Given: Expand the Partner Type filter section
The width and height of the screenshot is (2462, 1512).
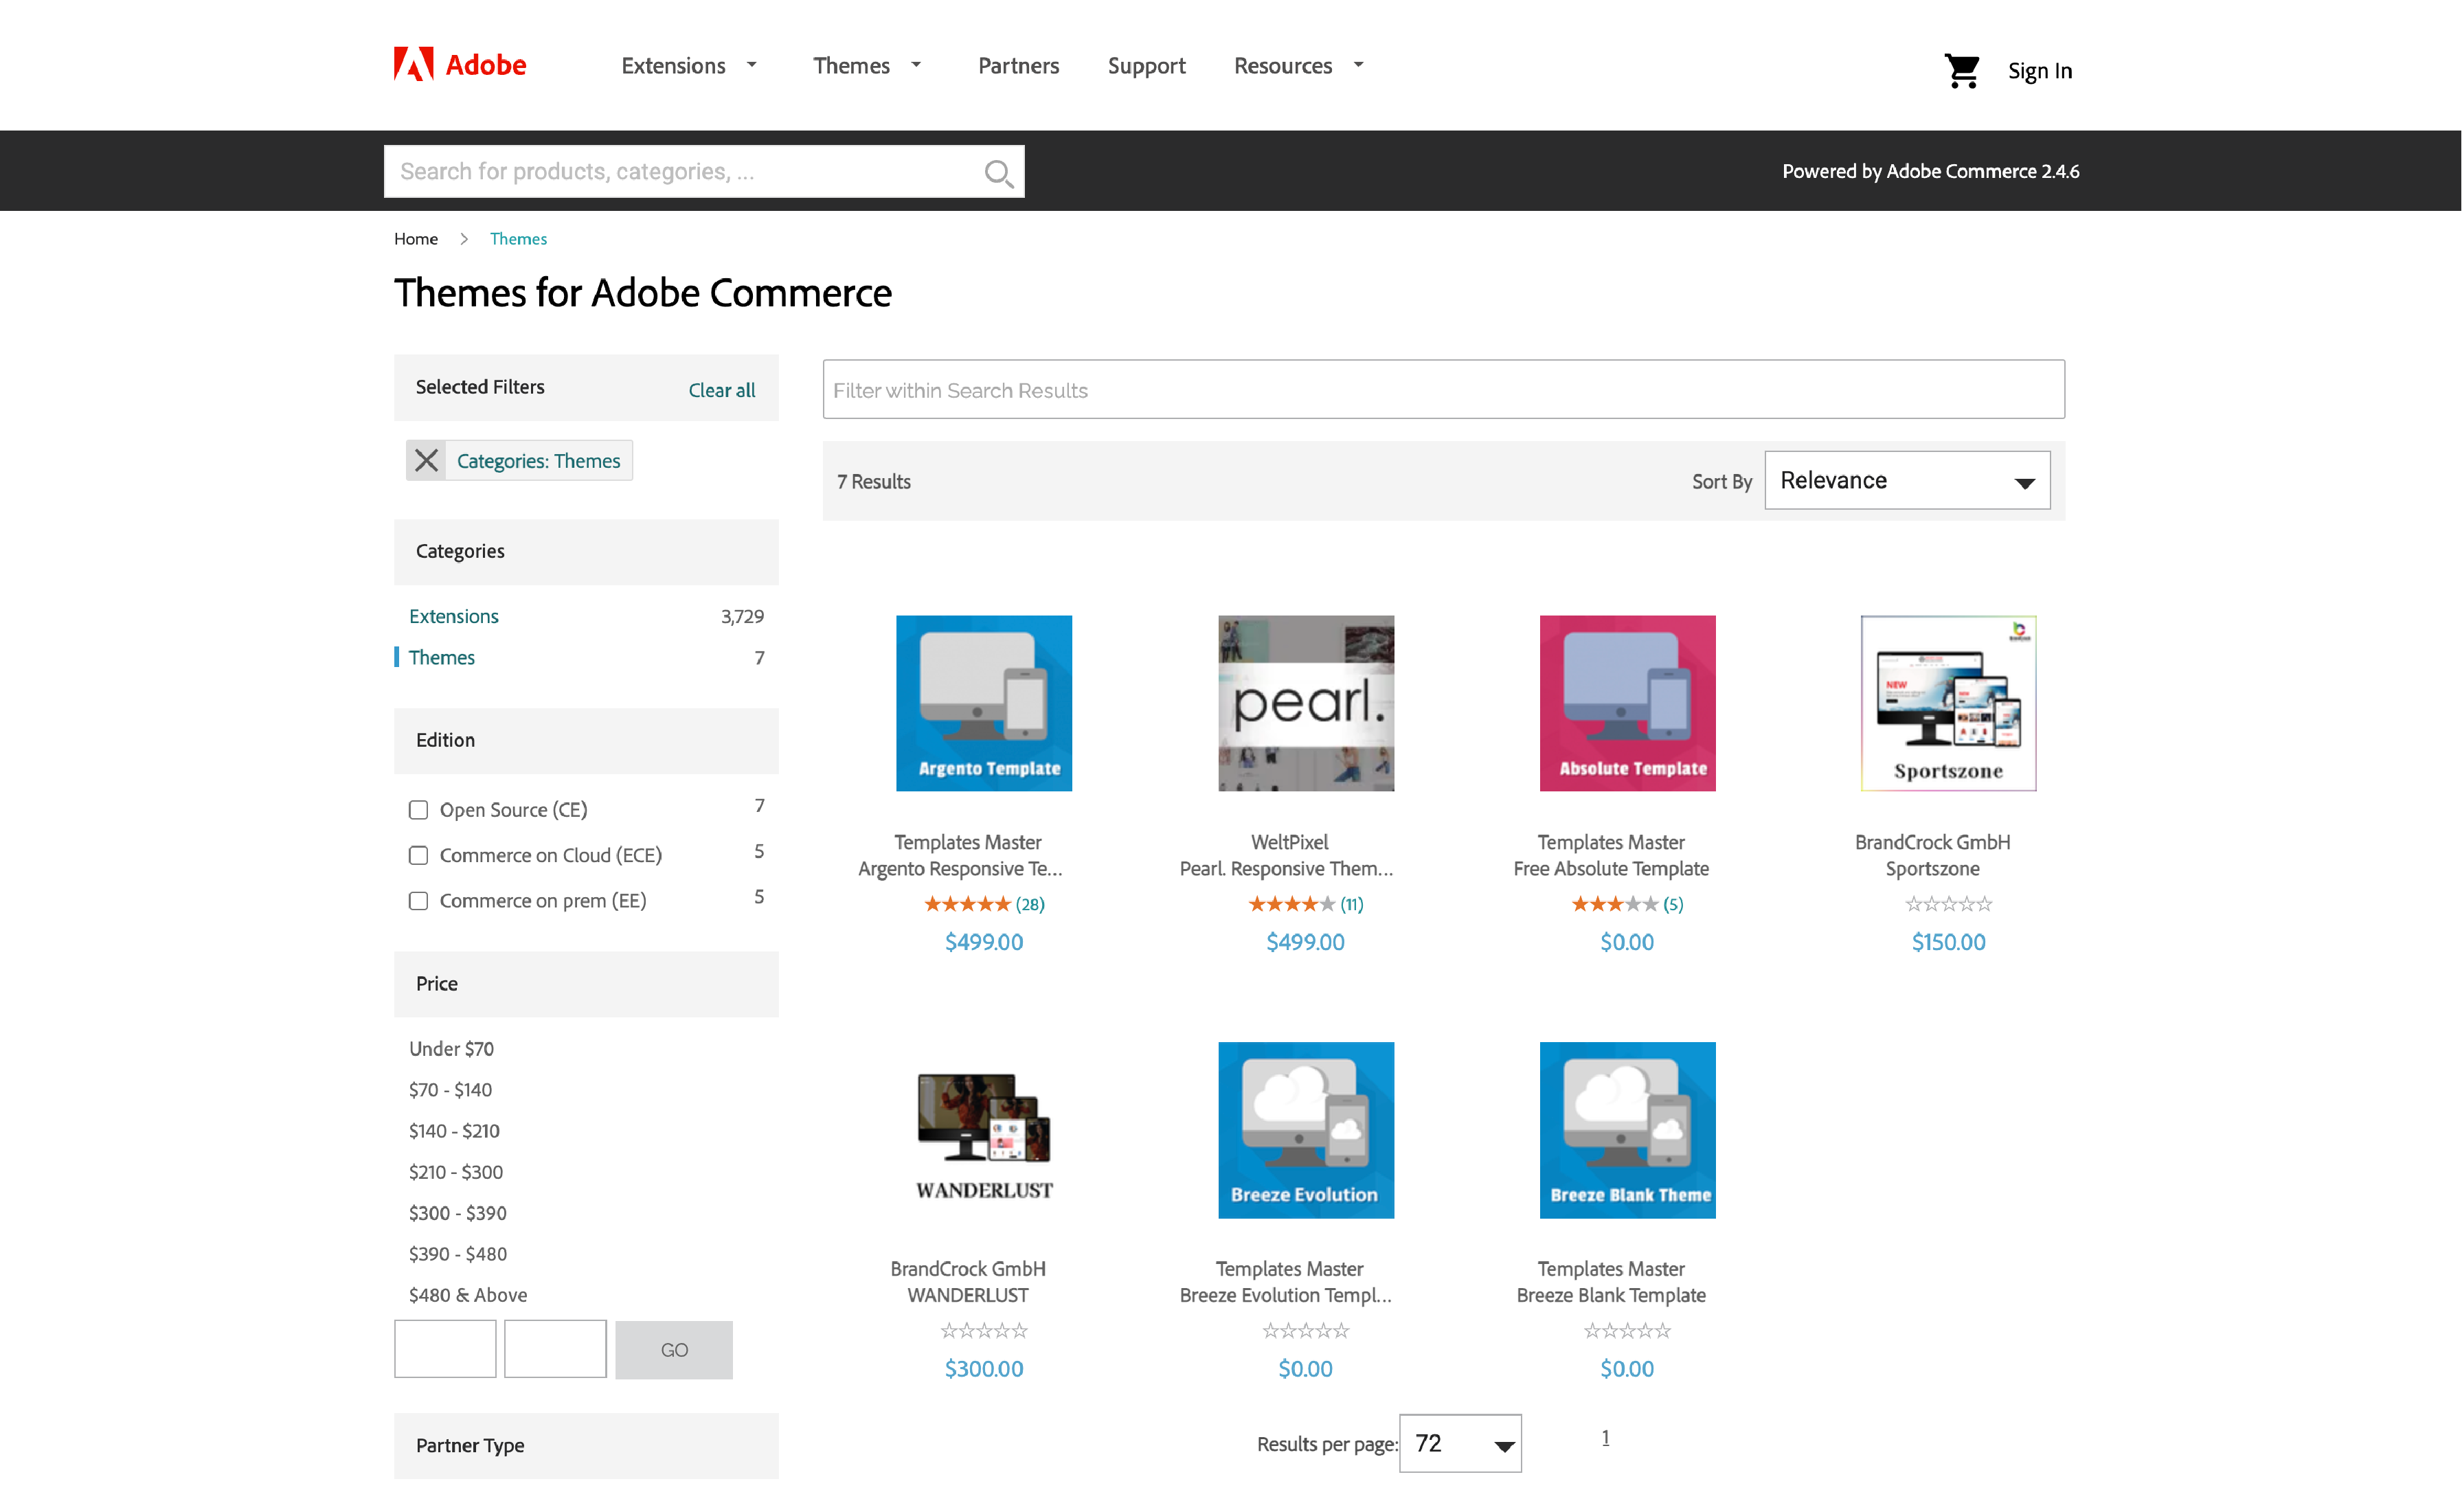Looking at the screenshot, I should pos(586,1445).
